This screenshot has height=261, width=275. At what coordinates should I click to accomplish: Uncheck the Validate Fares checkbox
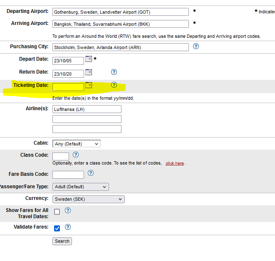pyautogui.click(x=57, y=228)
